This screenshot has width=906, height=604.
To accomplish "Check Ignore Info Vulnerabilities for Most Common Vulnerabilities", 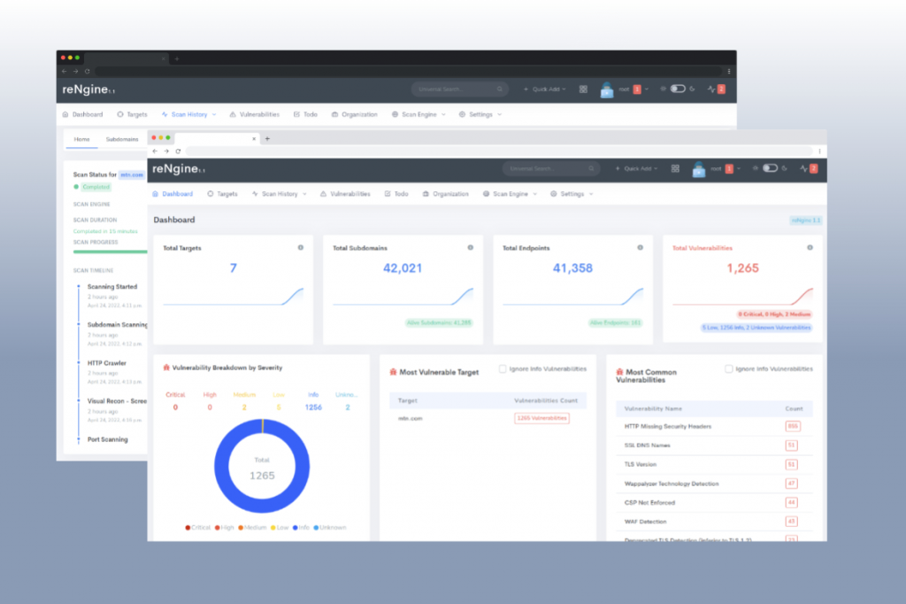I will click(729, 368).
